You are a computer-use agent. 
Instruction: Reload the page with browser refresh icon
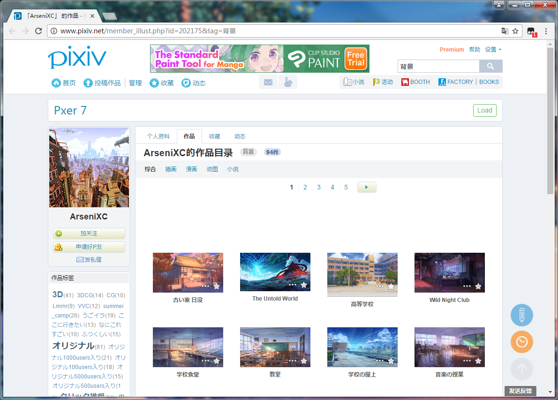click(38, 31)
